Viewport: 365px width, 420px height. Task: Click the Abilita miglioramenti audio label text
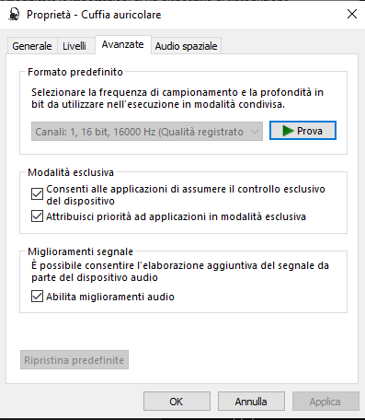[x=110, y=297]
